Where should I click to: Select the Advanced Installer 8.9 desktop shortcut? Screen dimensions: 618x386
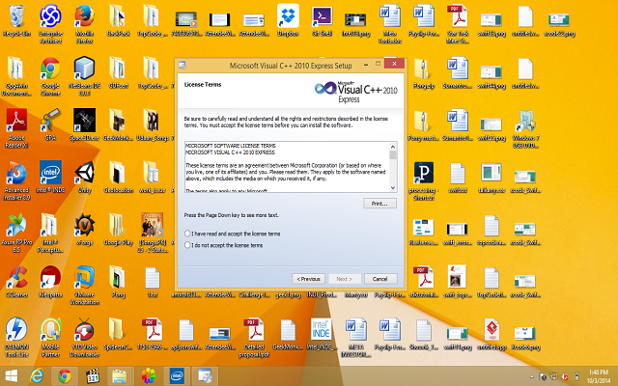coord(16,180)
